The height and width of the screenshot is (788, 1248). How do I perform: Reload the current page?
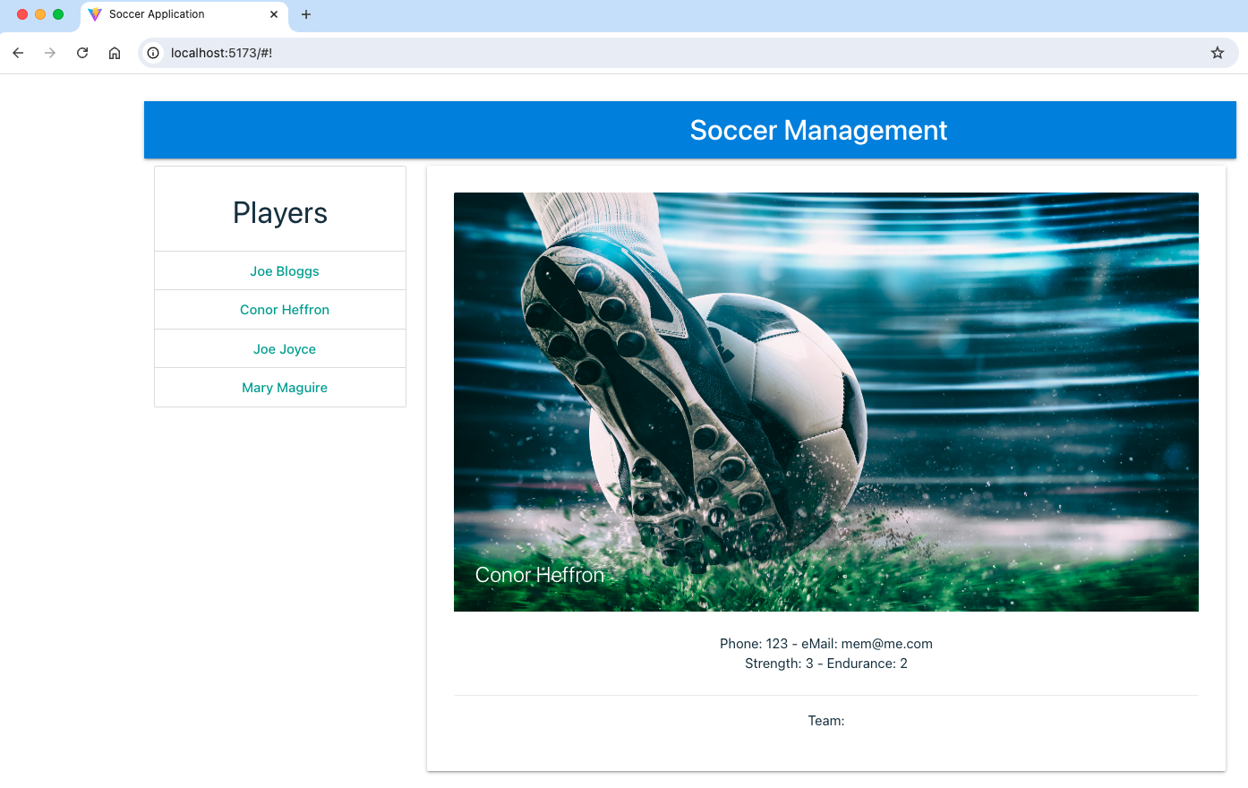[82, 53]
